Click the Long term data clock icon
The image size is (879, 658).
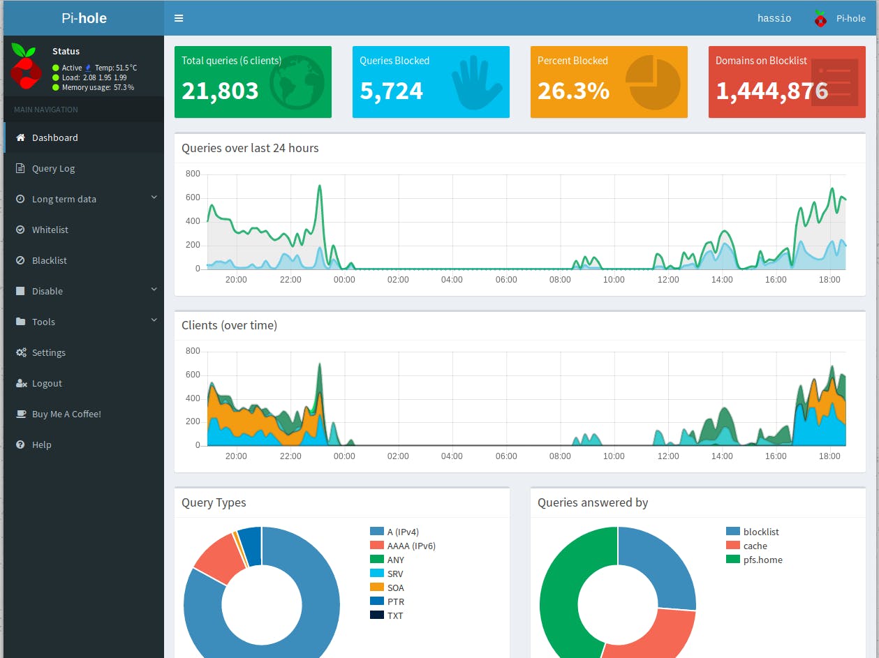click(x=20, y=199)
